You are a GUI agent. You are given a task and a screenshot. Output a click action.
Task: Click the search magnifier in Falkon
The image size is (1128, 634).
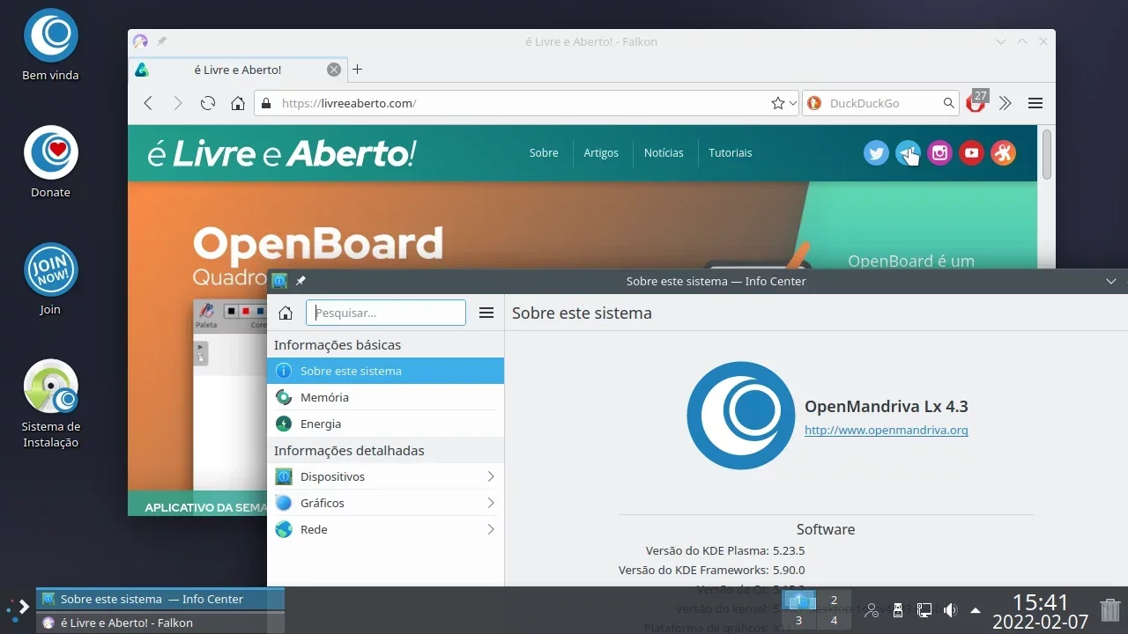948,103
